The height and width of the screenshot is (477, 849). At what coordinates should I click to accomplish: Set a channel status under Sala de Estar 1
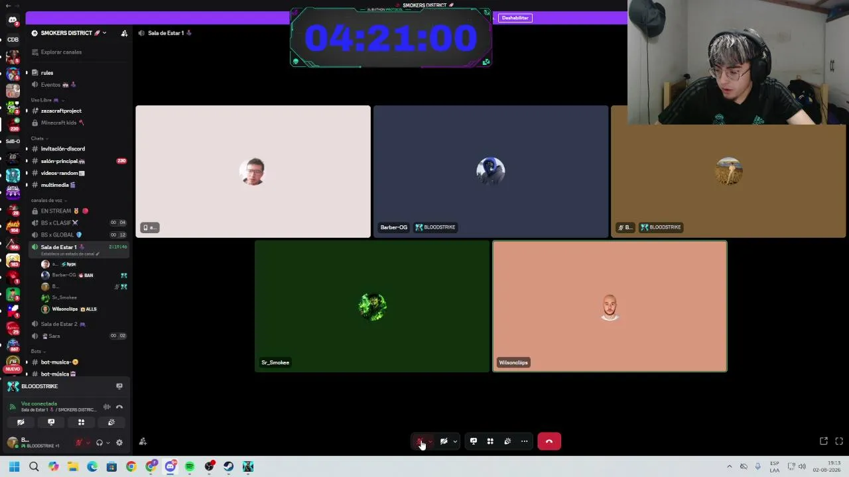[x=70, y=254]
